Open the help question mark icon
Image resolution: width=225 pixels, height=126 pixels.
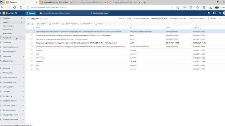[x=219, y=13]
